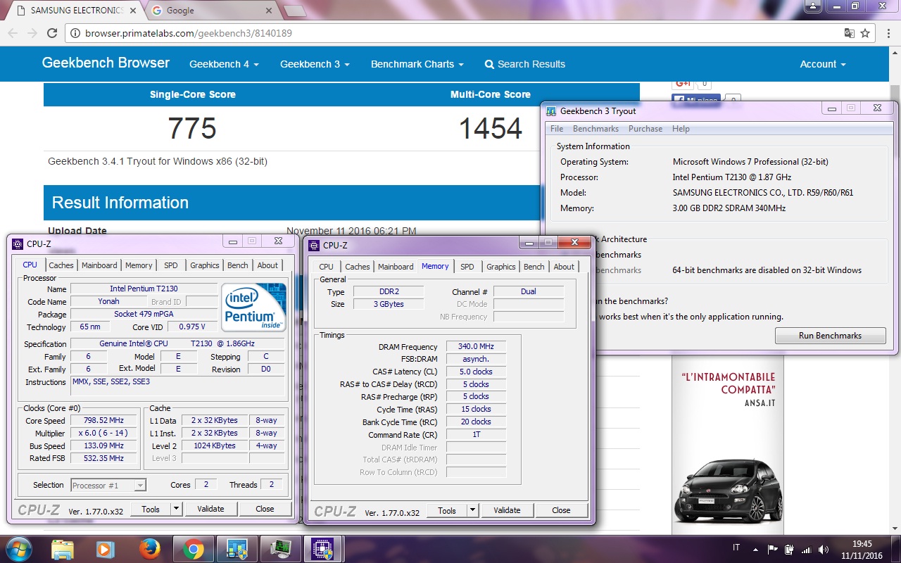Open Mainboard tab in left CPU-Z window

pyautogui.click(x=99, y=265)
